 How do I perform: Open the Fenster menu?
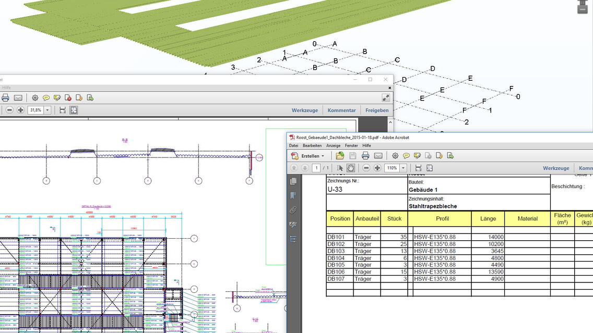351,145
